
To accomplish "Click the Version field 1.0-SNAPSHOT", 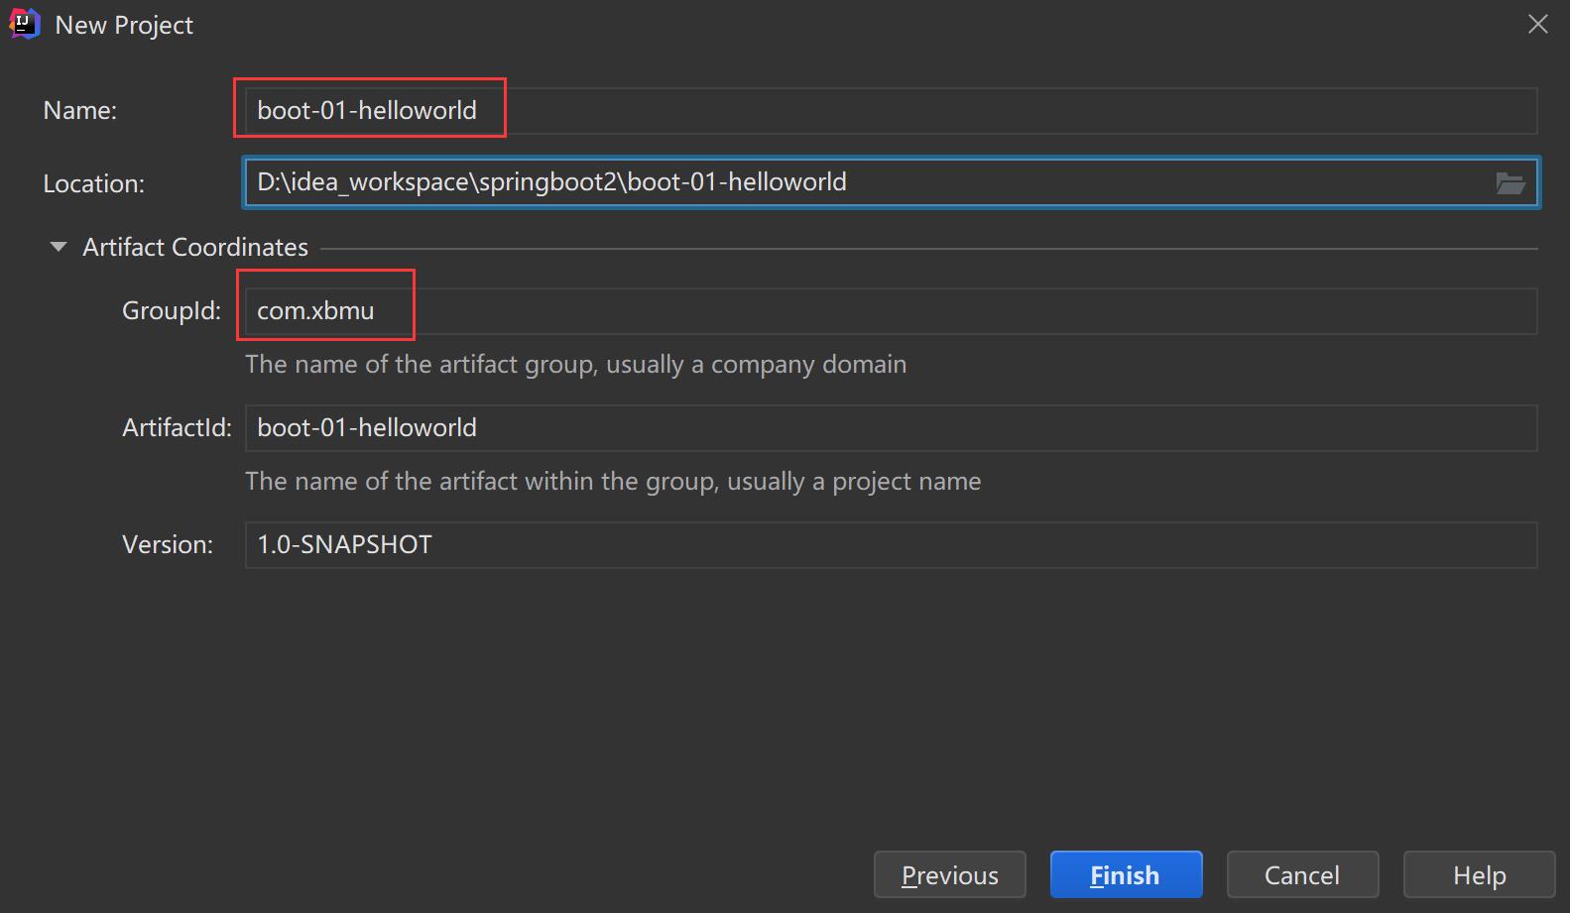I will 891,545.
